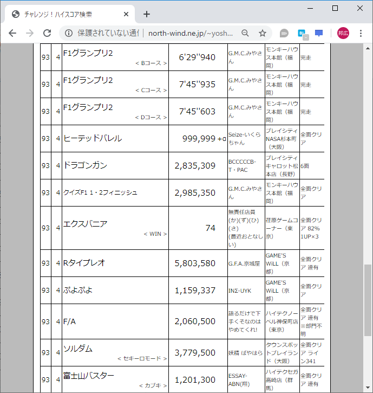Open a new browser tab
The width and height of the screenshot is (373, 393).
pos(147,14)
